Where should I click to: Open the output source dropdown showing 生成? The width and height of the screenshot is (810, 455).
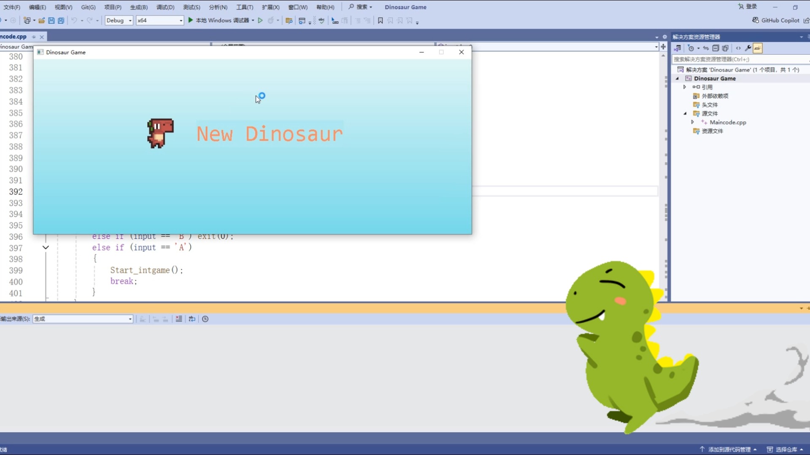[83, 319]
